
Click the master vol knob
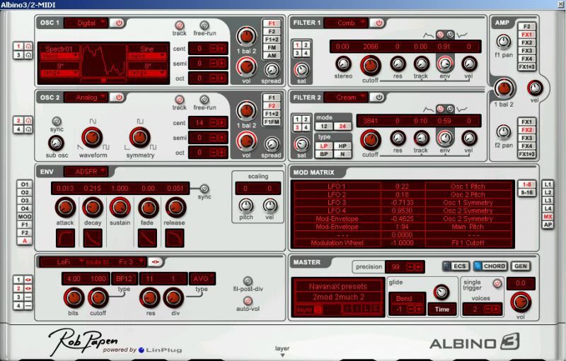tap(521, 302)
